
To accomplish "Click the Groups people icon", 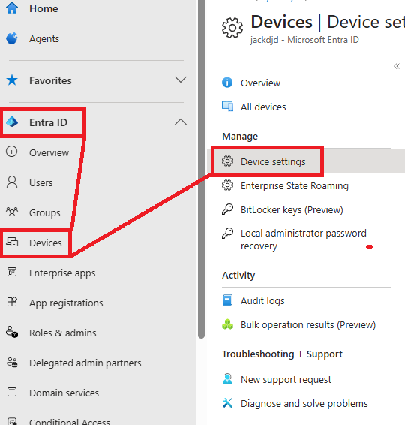I will tap(12, 212).
